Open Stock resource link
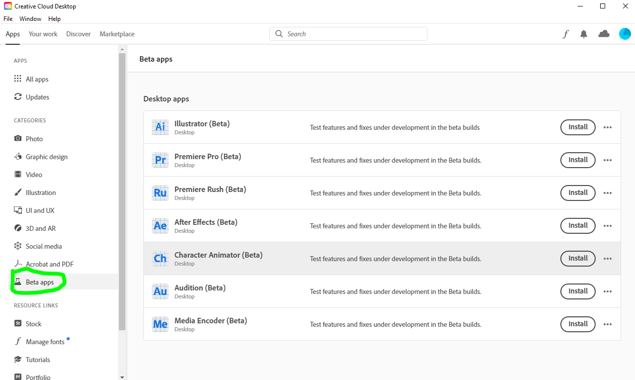 point(28,324)
